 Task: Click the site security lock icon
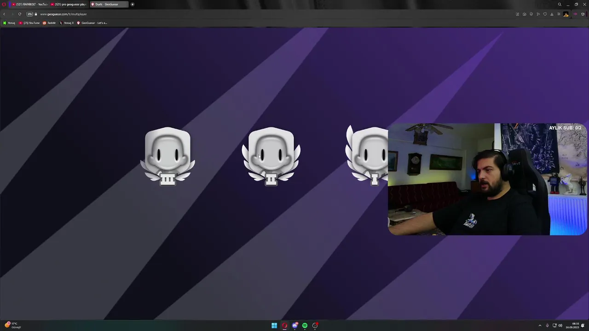click(x=35, y=14)
